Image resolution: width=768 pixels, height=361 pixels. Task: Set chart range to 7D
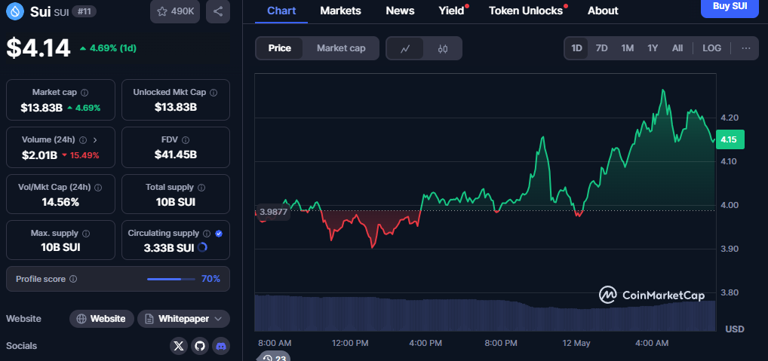601,48
